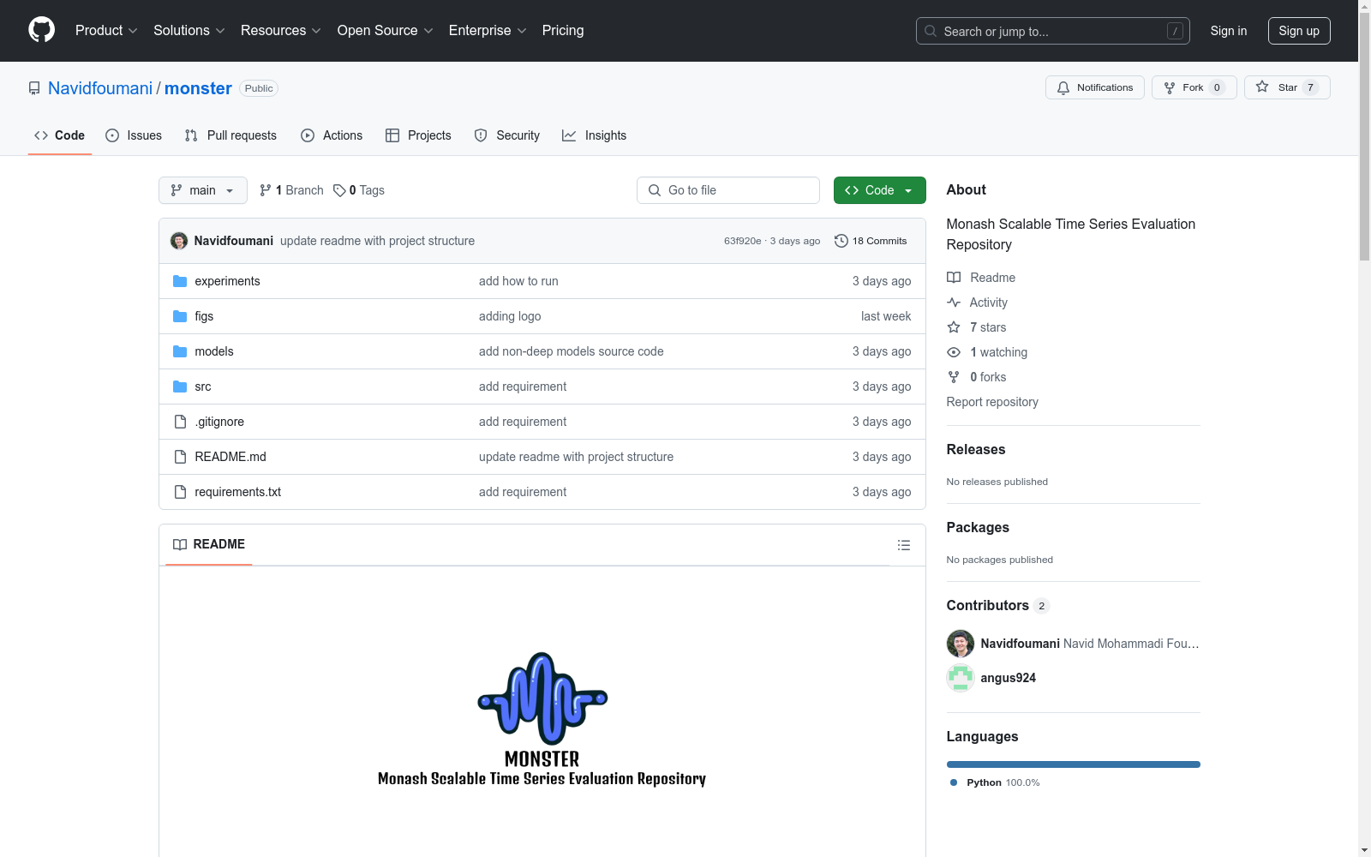Click the Sign in link
This screenshot has width=1371, height=857.
[x=1229, y=31]
